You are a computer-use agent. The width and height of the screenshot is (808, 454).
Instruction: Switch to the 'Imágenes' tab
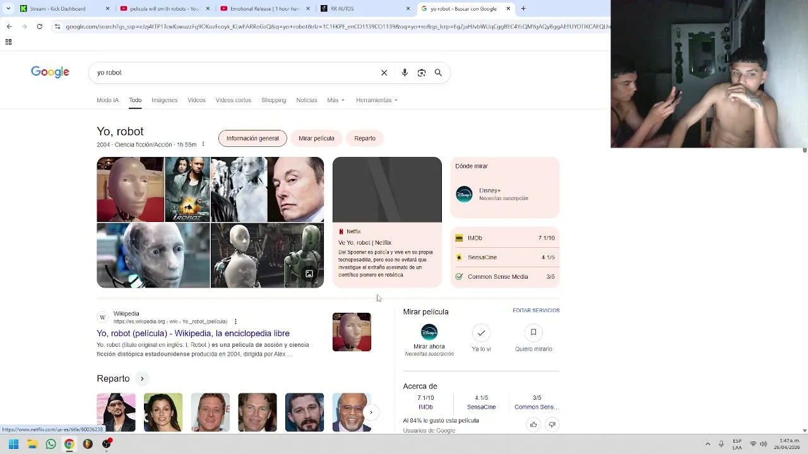tap(164, 100)
